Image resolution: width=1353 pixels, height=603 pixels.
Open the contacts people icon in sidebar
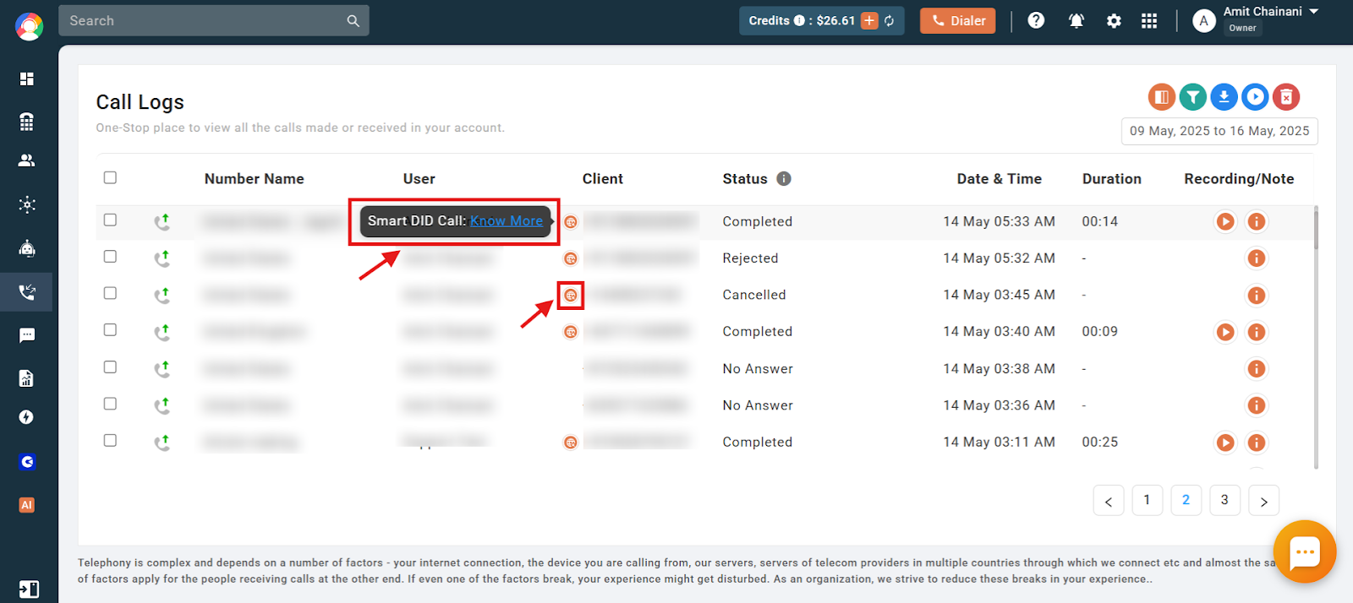27,160
